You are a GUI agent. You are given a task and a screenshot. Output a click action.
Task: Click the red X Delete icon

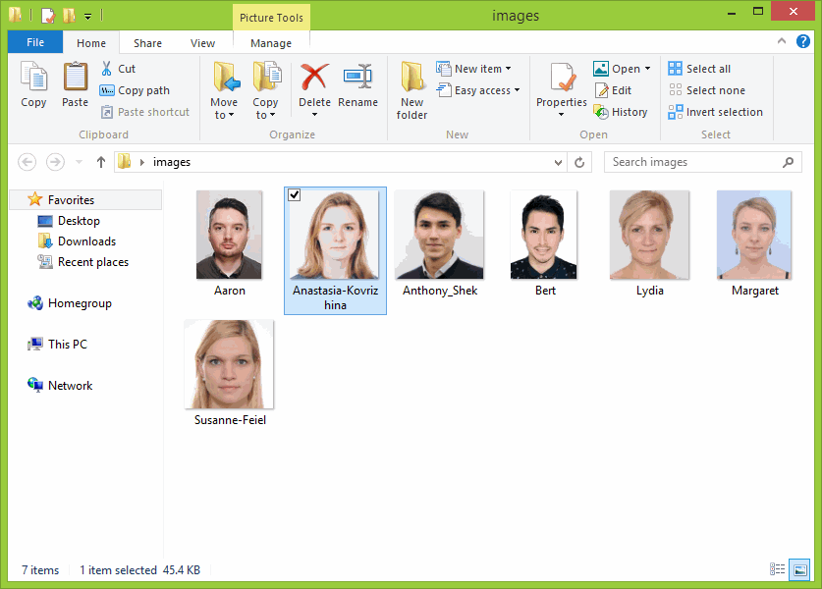click(314, 77)
